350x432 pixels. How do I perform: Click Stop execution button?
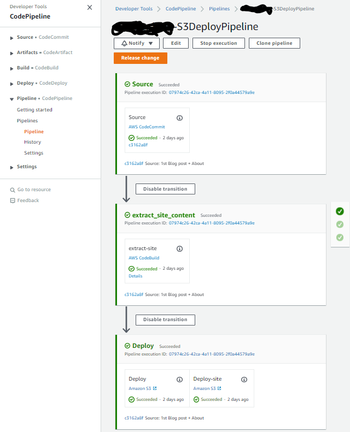tap(218, 43)
